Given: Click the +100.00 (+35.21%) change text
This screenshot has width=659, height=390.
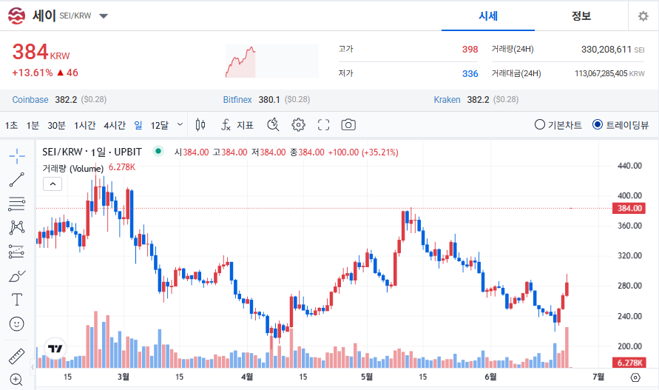Looking at the screenshot, I should click(363, 152).
